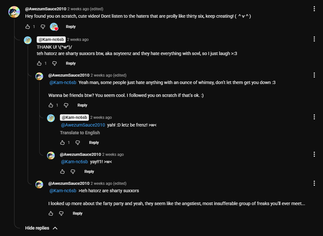Like the "THANK U!" reply
This screenshot has height=236, width=323.
pyautogui.click(x=39, y=63)
